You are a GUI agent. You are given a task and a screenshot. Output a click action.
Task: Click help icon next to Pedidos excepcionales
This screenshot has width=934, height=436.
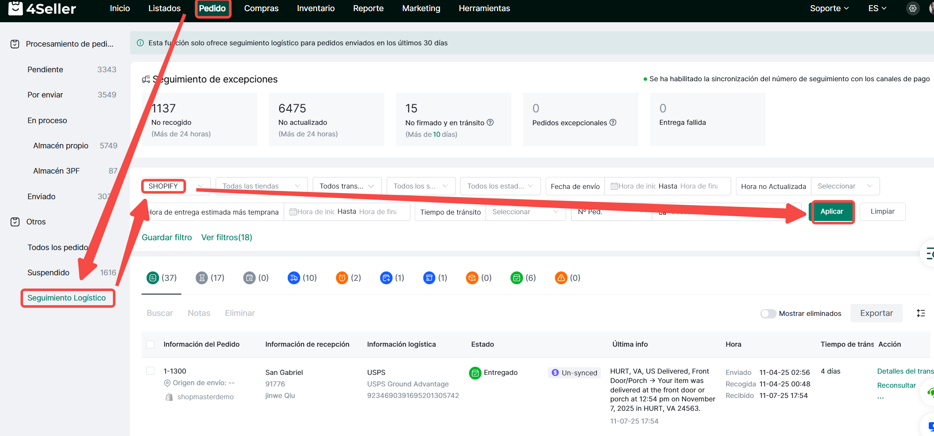[613, 123]
